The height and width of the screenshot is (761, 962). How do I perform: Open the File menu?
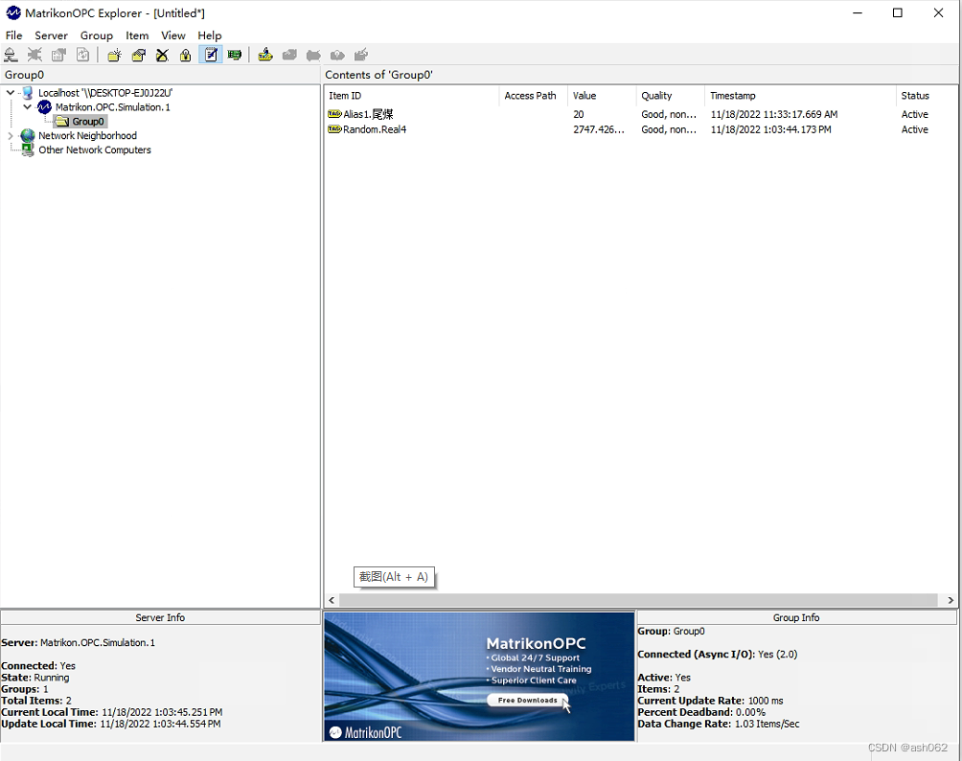[x=13, y=35]
